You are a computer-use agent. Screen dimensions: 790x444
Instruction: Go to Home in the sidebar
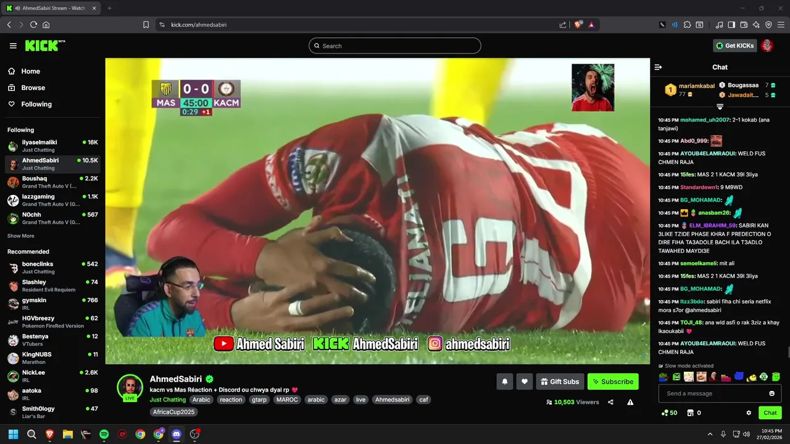tap(30, 72)
